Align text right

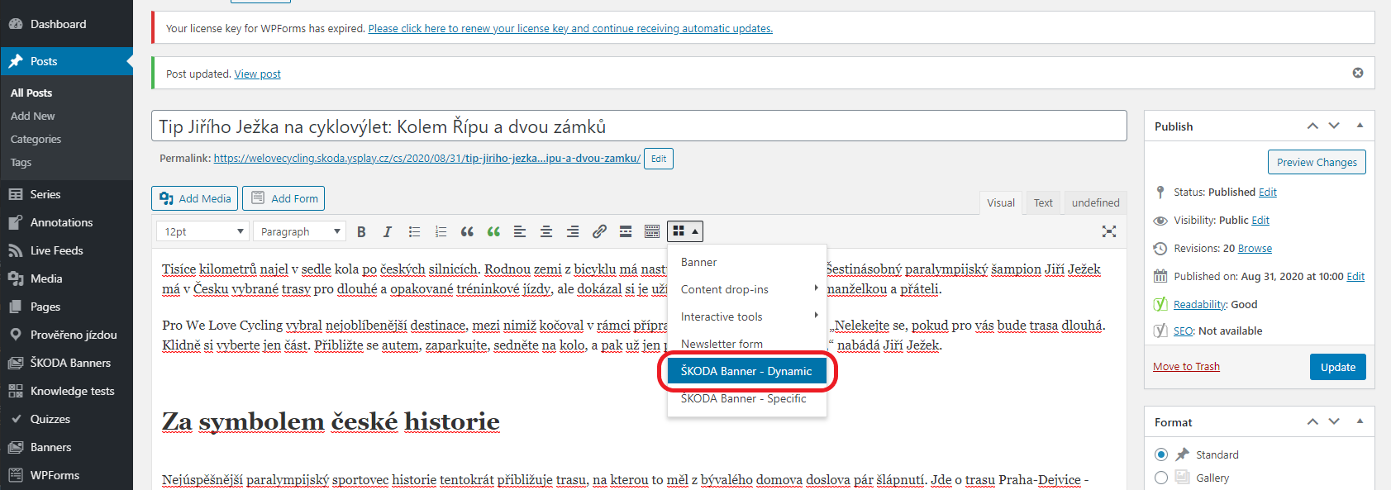pyautogui.click(x=573, y=231)
